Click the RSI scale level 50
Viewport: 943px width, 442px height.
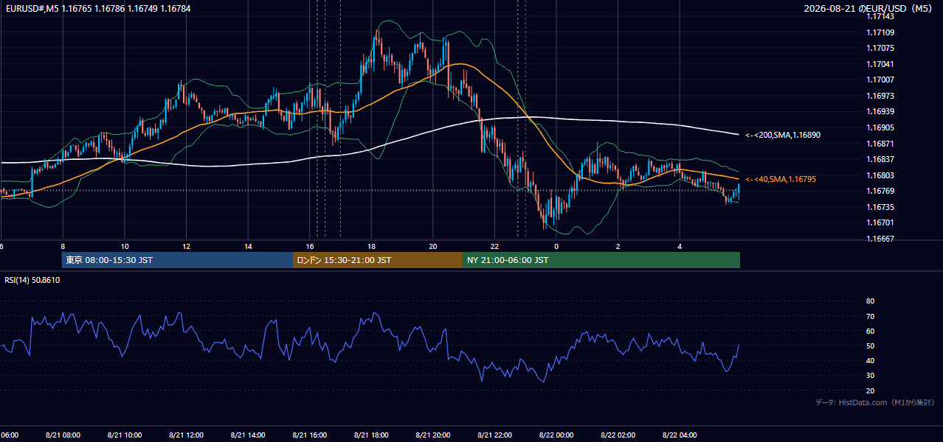tap(870, 345)
